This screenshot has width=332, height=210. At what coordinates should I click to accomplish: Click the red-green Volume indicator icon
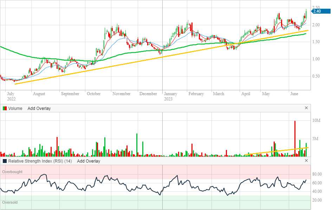pos(5,109)
